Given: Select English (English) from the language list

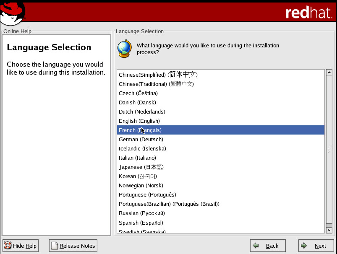Looking at the screenshot, I should [139, 121].
